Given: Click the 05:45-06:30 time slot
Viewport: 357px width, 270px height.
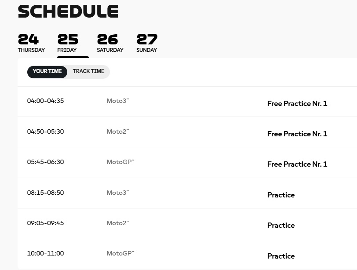Looking at the screenshot, I should tap(45, 162).
